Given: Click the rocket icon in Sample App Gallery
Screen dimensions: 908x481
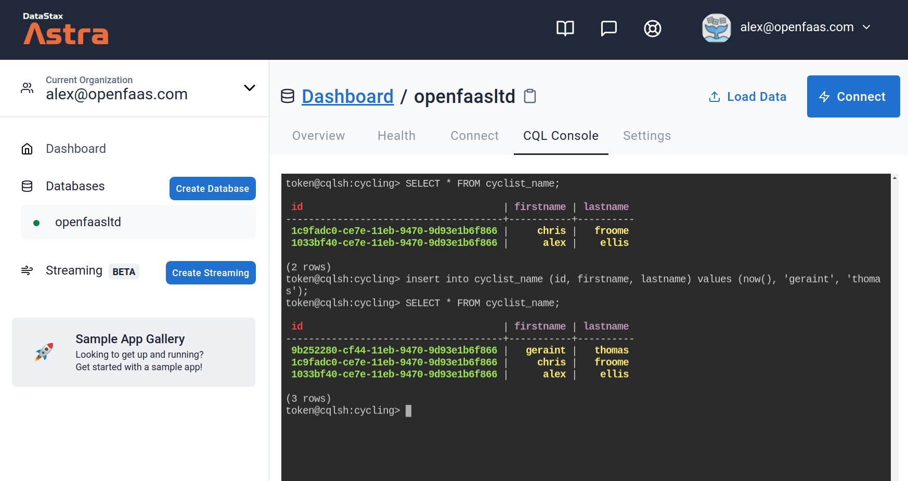Looking at the screenshot, I should 44,352.
